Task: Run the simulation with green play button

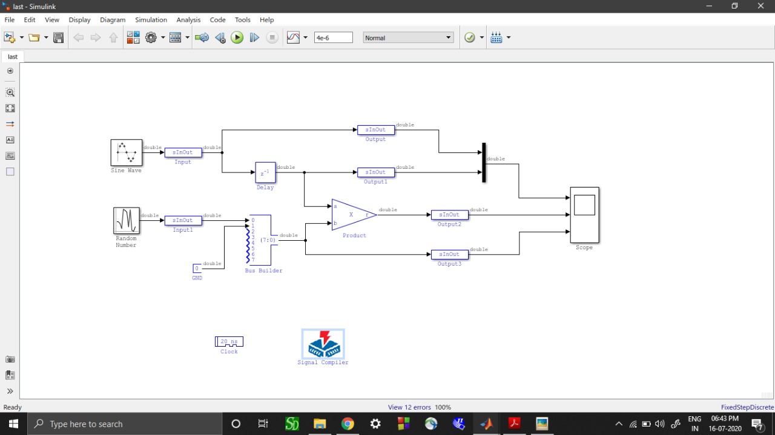Action: pyautogui.click(x=237, y=38)
